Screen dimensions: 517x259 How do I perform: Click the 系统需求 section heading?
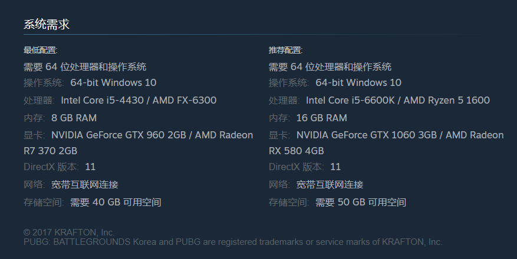(x=47, y=24)
